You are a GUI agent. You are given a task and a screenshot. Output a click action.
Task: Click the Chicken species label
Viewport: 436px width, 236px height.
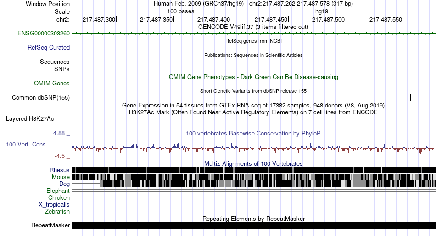[59, 197]
